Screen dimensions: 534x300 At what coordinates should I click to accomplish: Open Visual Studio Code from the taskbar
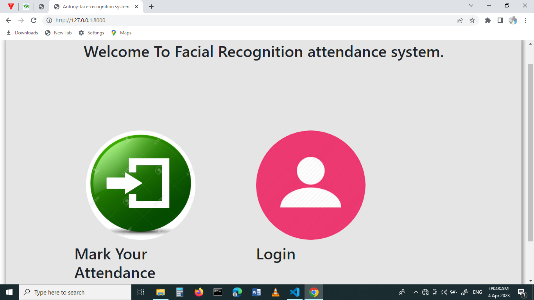coord(295,292)
